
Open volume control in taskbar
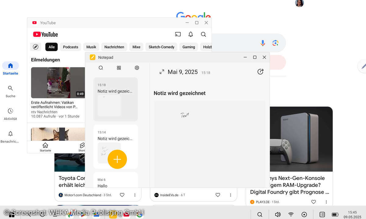pyautogui.click(x=278, y=214)
